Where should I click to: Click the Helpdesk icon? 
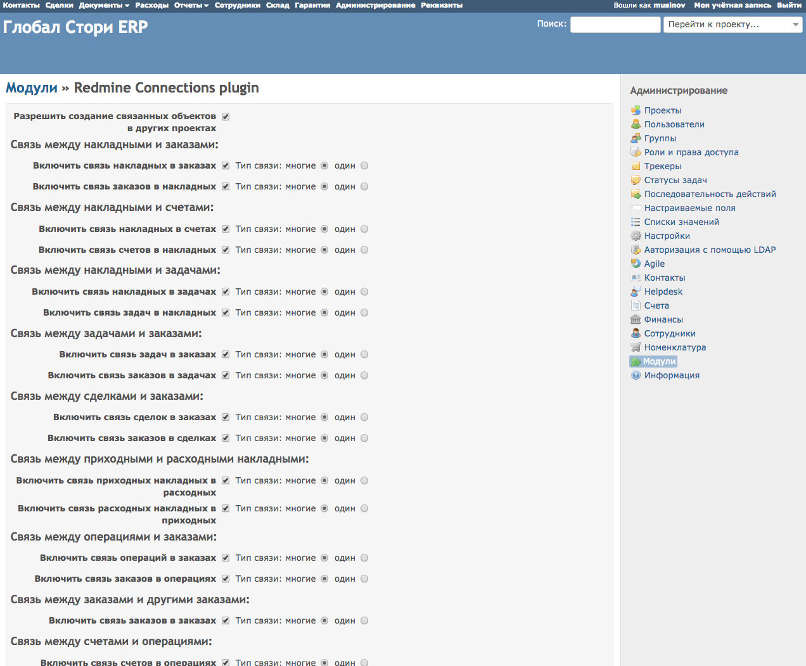[636, 291]
